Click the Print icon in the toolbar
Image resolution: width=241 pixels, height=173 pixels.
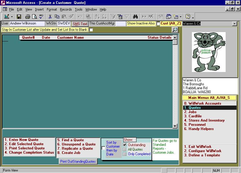pyautogui.click(x=28, y=17)
